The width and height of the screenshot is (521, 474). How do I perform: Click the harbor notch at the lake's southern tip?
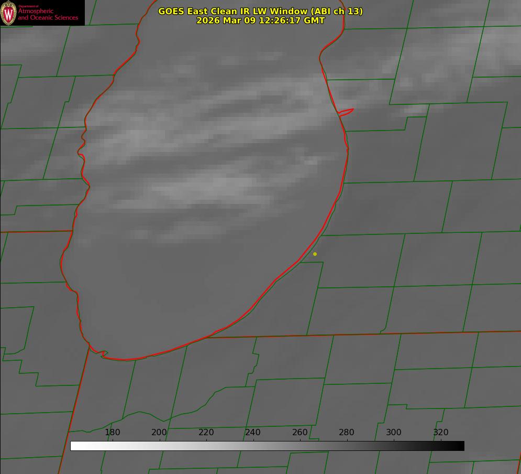click(x=102, y=354)
